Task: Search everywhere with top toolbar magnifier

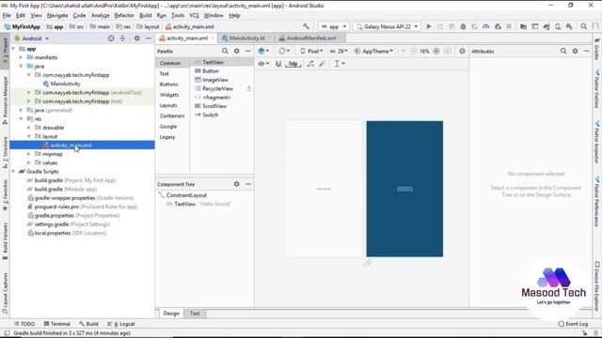Action: [x=583, y=26]
